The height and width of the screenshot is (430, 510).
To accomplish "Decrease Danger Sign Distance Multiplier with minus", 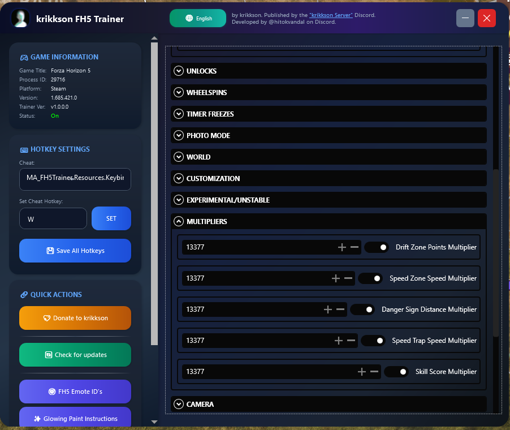I will (x=340, y=309).
